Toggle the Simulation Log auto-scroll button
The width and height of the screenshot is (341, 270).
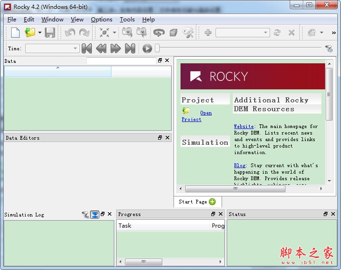pyautogui.click(x=95, y=215)
